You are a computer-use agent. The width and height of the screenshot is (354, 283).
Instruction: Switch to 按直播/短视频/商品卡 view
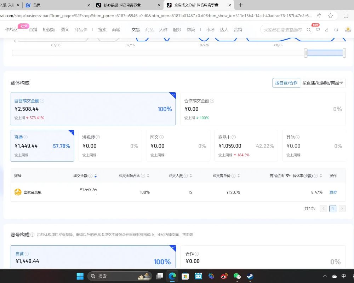pos(322,83)
